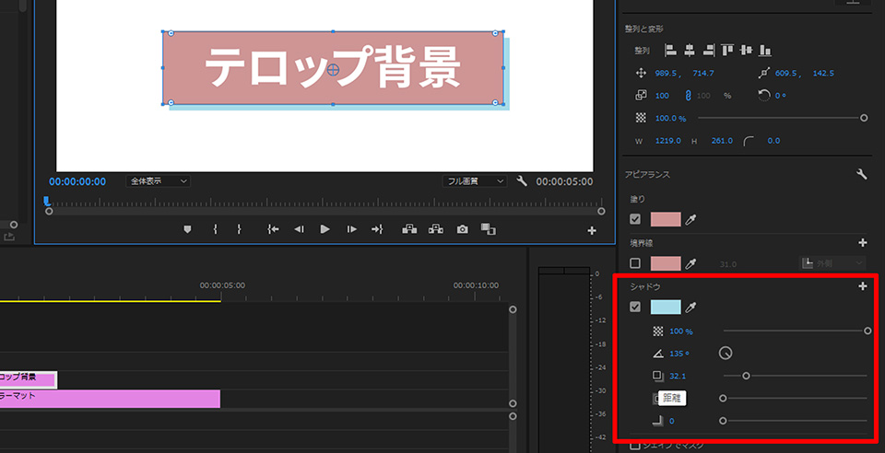Select the ロップ背景 graphic clip on timeline
The height and width of the screenshot is (453, 885).
[x=29, y=379]
